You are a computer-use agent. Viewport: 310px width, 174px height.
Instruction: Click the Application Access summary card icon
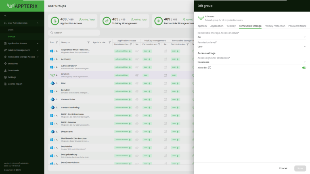coord(55,21)
